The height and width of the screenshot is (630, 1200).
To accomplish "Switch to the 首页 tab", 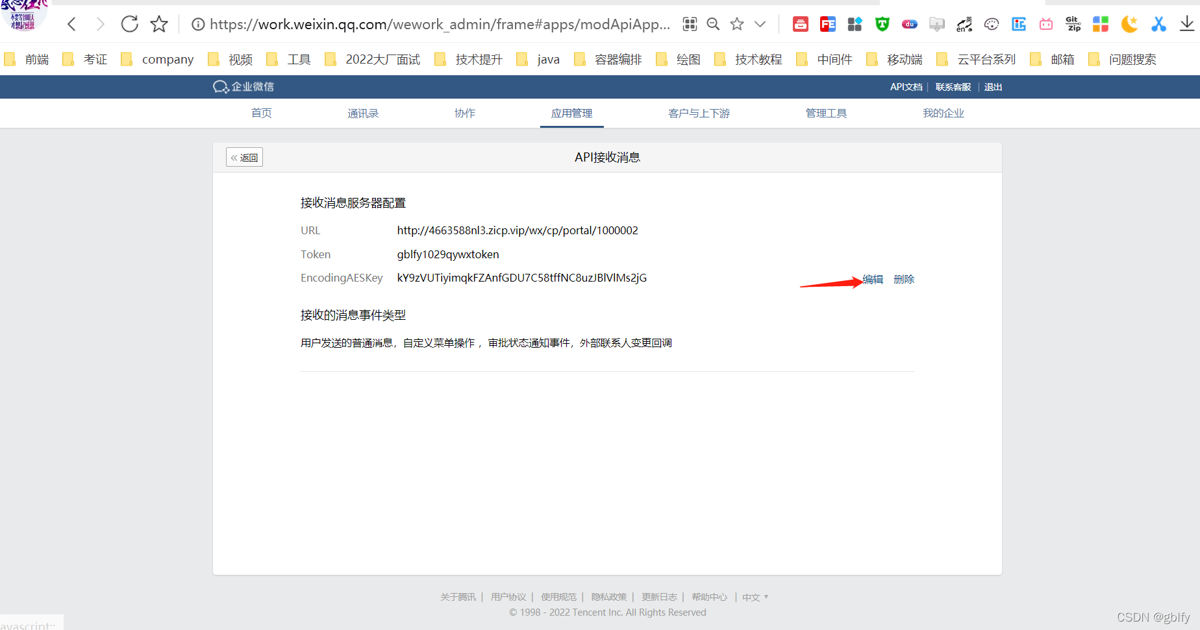I will pyautogui.click(x=262, y=114).
